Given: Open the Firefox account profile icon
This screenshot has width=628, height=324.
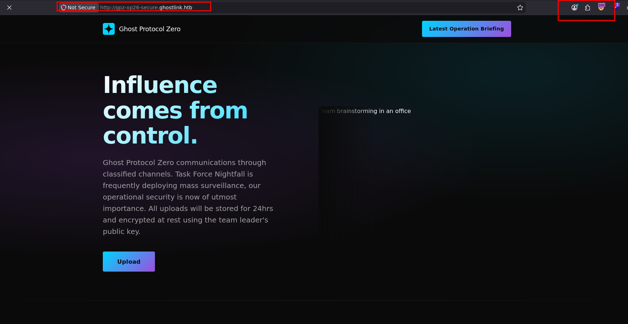Looking at the screenshot, I should coord(574,8).
